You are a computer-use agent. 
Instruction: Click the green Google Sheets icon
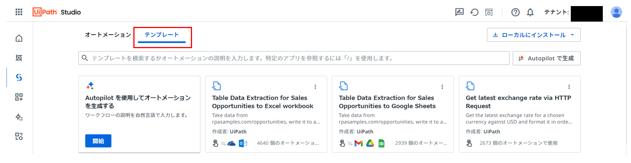click(381, 143)
